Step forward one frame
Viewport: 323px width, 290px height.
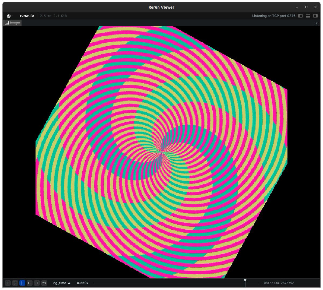click(37, 283)
